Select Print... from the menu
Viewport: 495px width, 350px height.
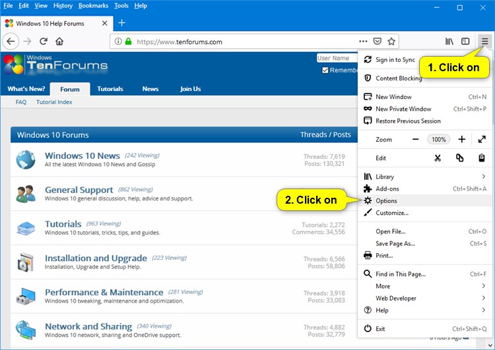[x=425, y=255]
